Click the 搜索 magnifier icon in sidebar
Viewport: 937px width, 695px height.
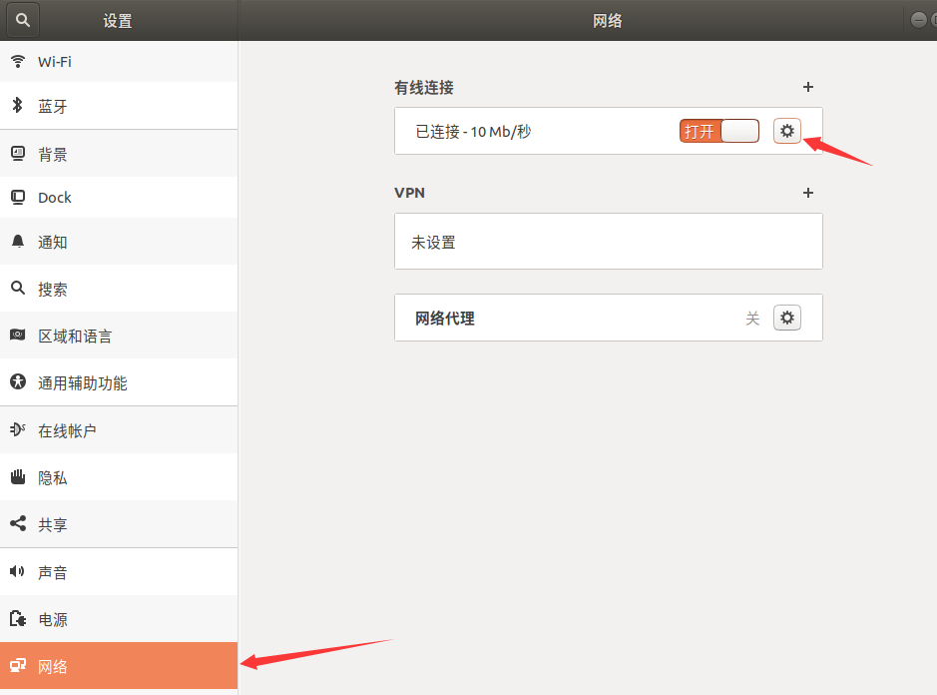click(x=18, y=288)
